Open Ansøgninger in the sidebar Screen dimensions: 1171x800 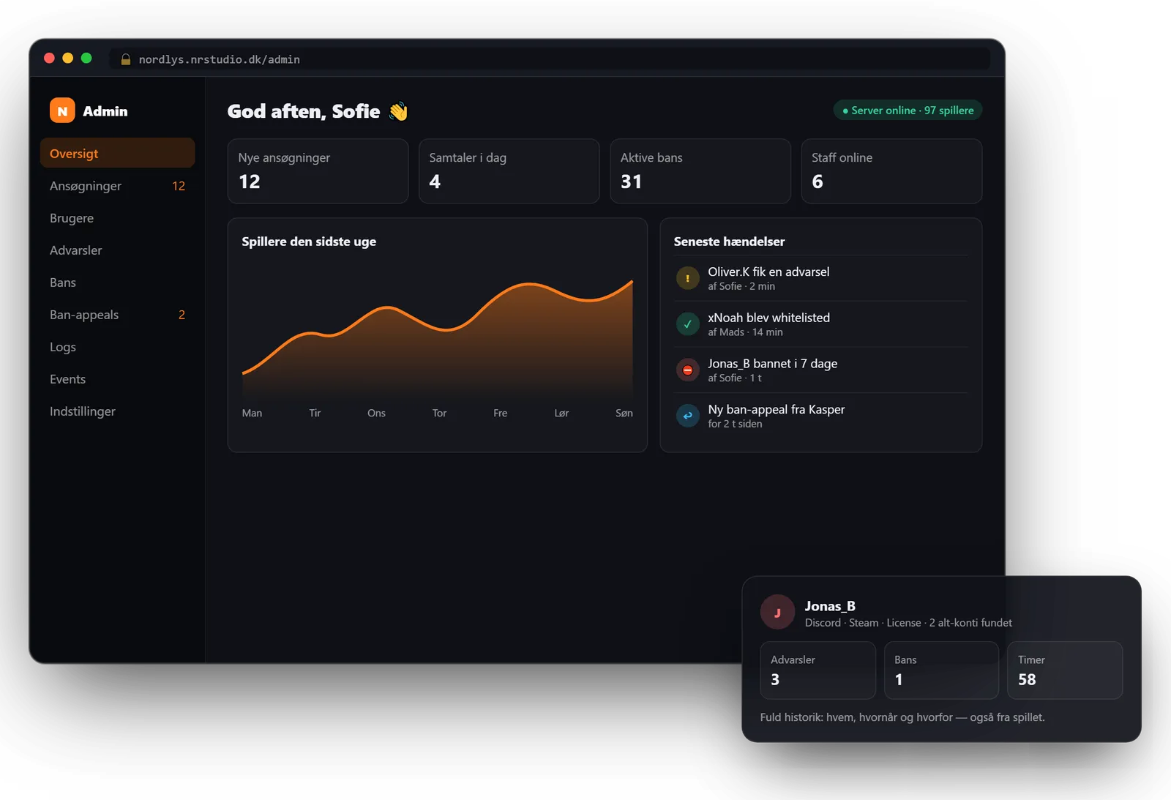pyautogui.click(x=117, y=186)
